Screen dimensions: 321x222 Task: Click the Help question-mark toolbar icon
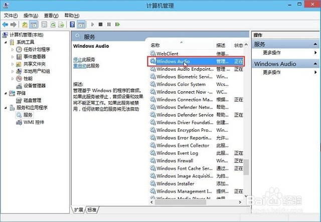click(x=72, y=24)
